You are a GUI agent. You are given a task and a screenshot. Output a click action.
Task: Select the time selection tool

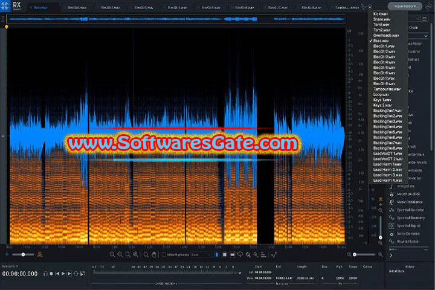217,254
